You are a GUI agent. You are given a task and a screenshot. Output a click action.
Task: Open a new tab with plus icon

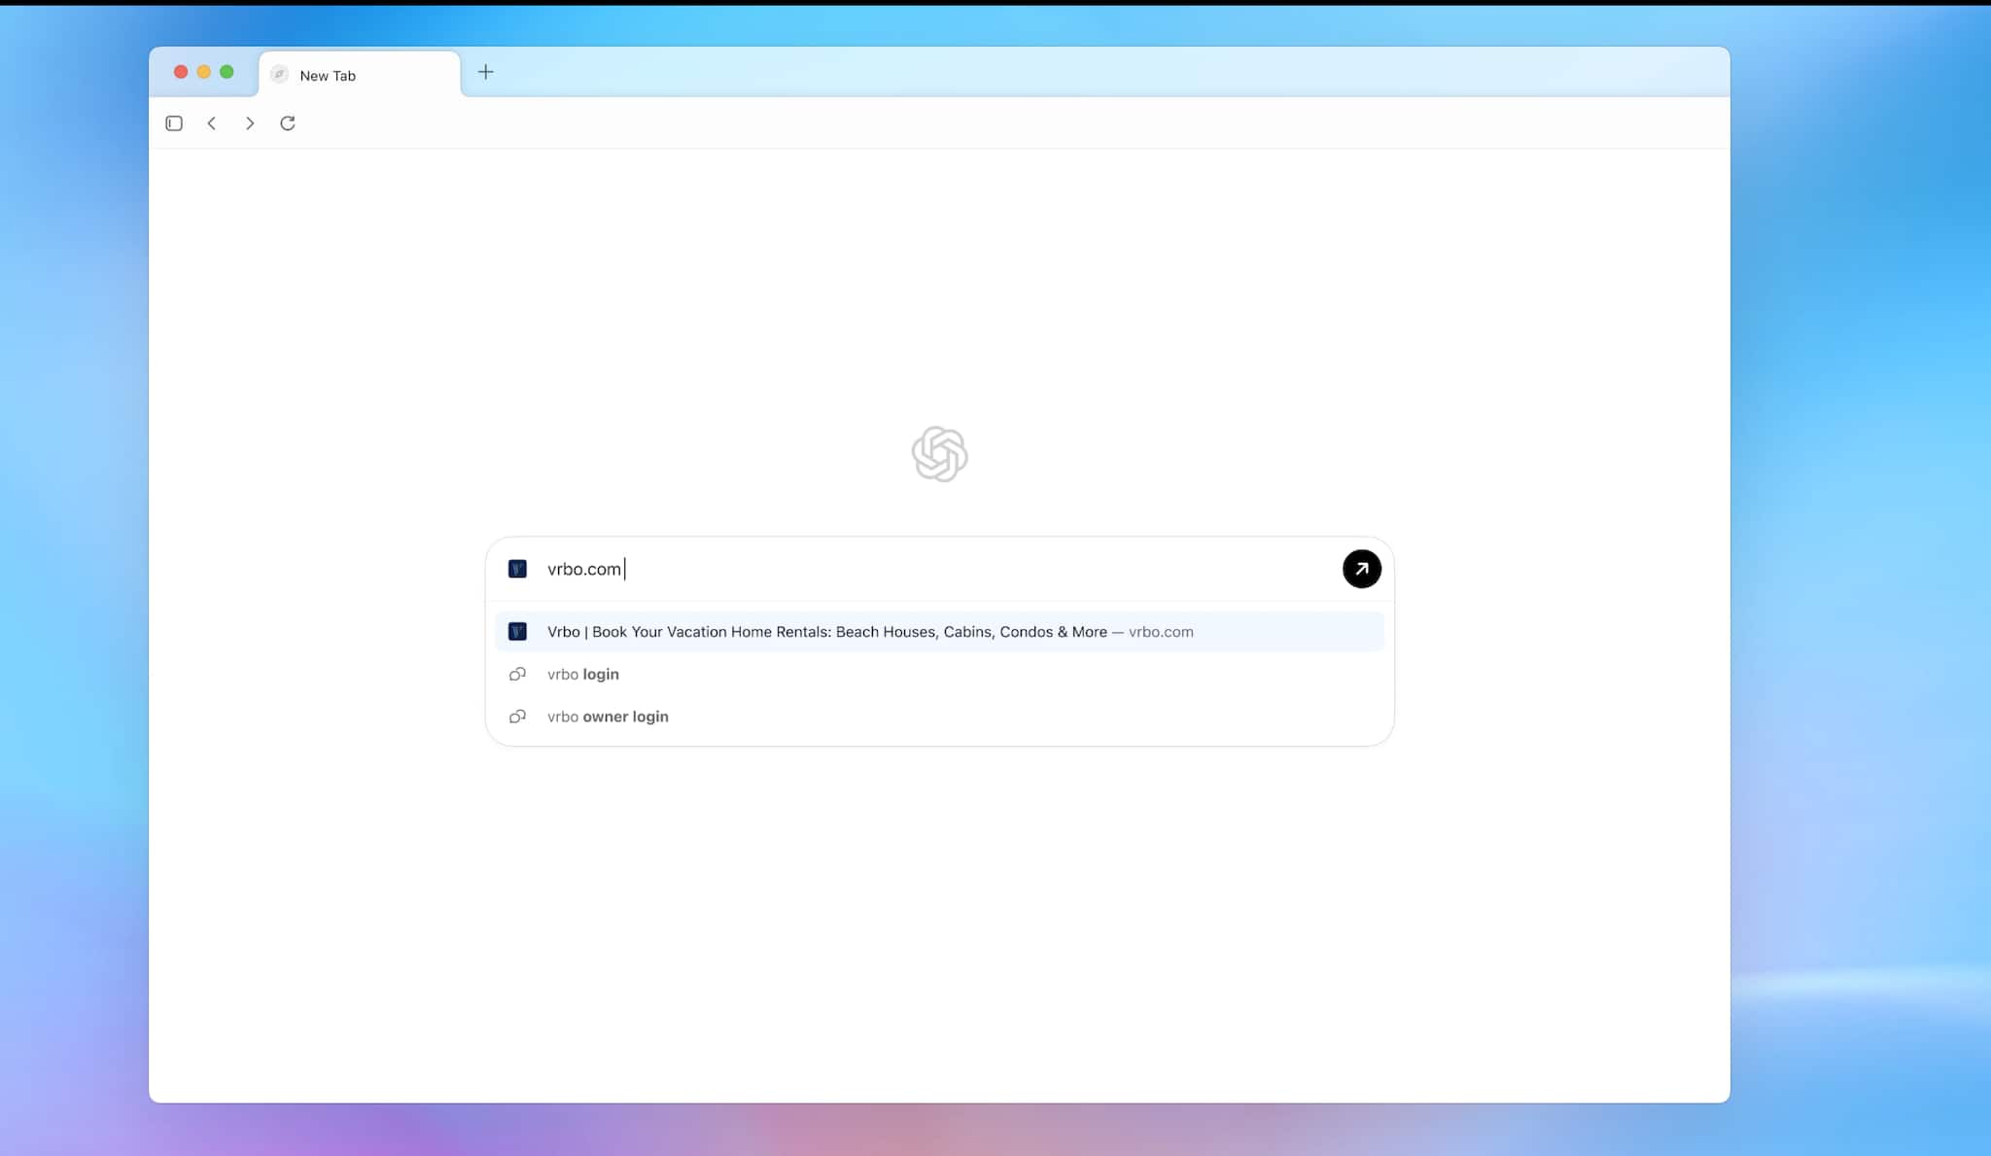coord(486,72)
